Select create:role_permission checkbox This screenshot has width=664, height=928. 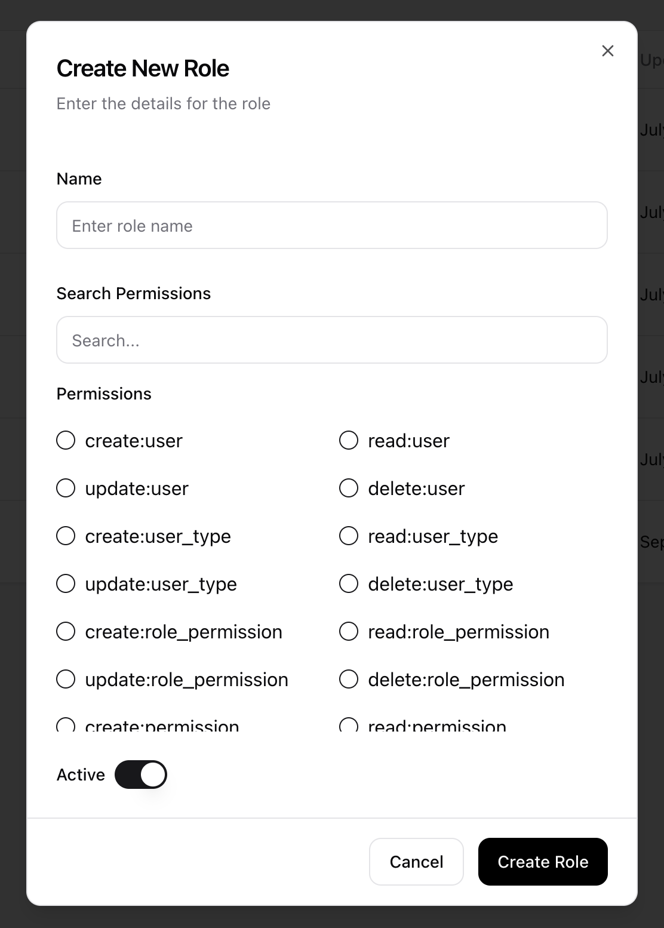coord(66,632)
